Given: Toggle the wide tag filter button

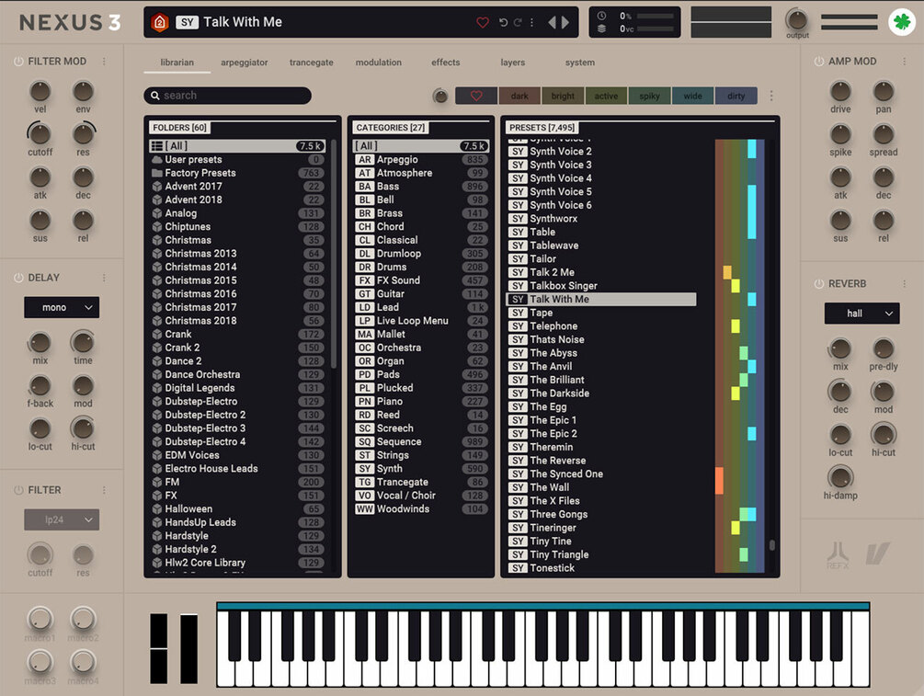Looking at the screenshot, I should 693,96.
